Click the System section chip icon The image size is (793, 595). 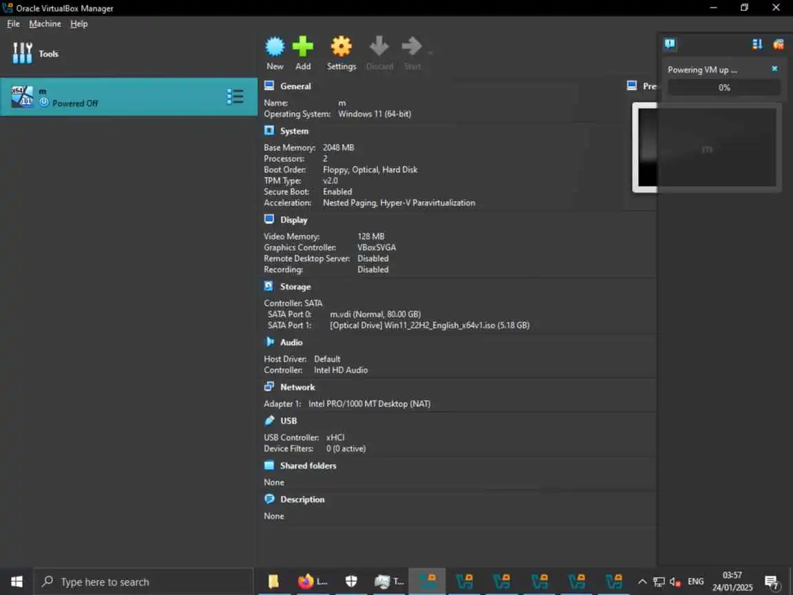[x=269, y=131]
